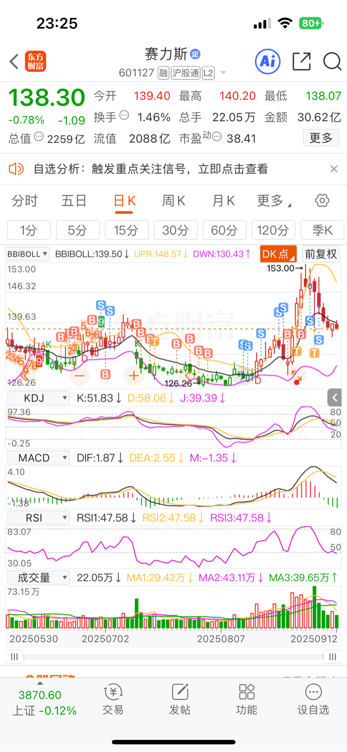Tap the 融 margin tag
The image size is (347, 752).
tap(163, 73)
